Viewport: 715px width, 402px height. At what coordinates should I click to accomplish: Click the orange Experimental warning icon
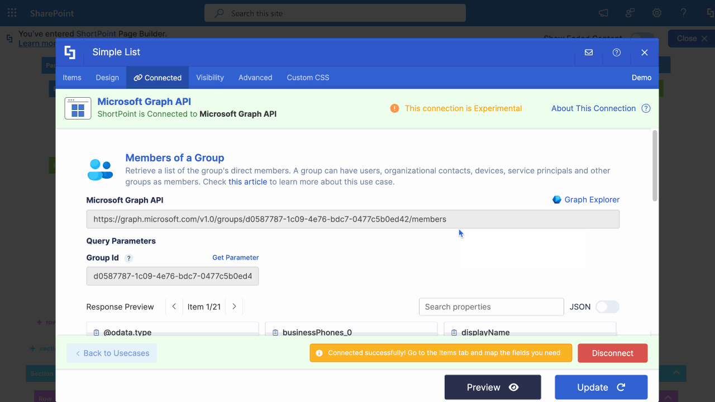tap(394, 108)
